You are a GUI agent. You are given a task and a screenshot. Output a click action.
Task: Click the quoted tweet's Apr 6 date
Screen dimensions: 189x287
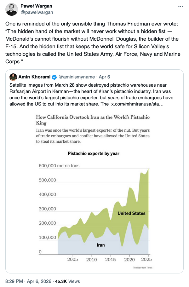pos(104,77)
